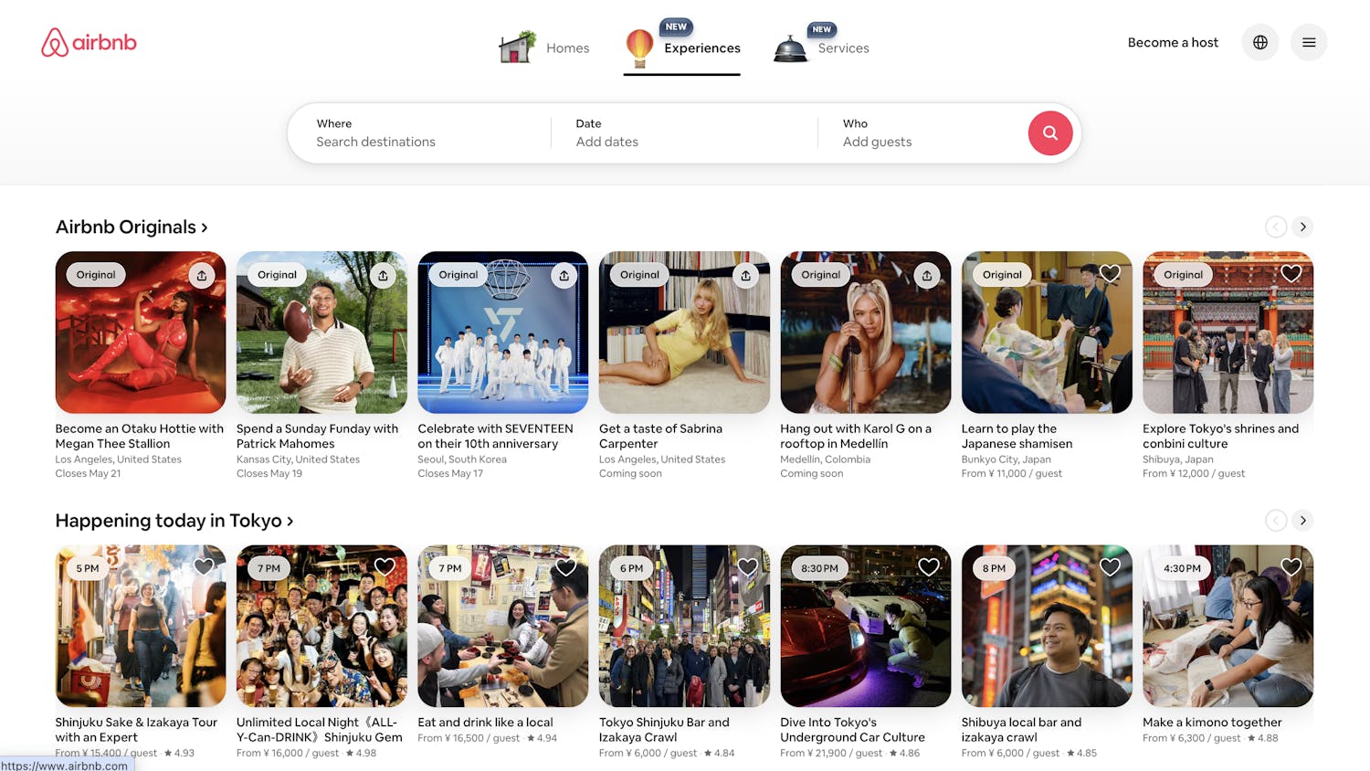Image resolution: width=1370 pixels, height=771 pixels.
Task: Open the Sabrina Carpenter photo card
Action: point(684,333)
